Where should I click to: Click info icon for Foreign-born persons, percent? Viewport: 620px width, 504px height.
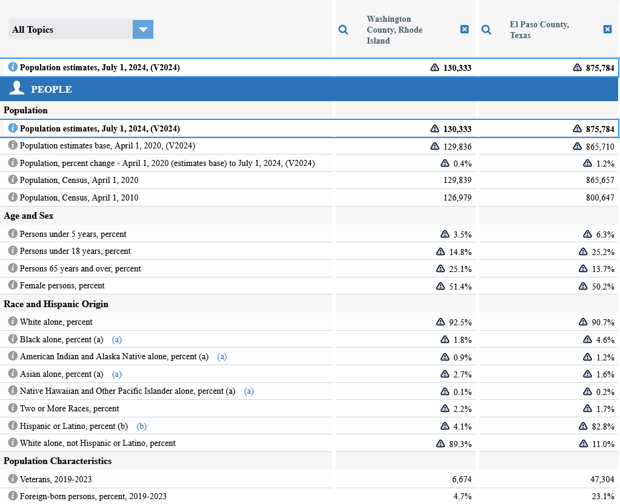(x=13, y=496)
